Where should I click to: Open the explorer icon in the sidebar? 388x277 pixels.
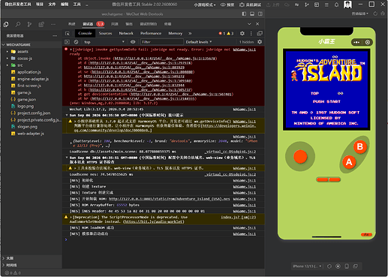click(6, 24)
